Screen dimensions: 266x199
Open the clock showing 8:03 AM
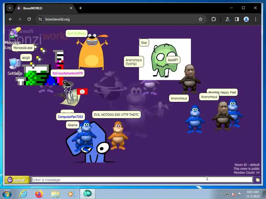click(253, 194)
